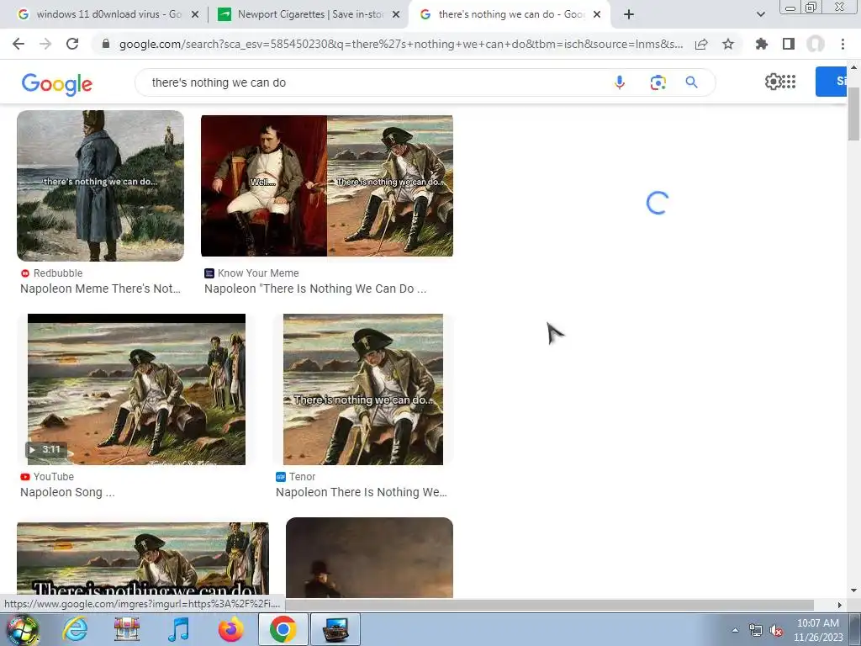
Task: Open the Chrome extensions puzzle icon
Action: click(762, 44)
